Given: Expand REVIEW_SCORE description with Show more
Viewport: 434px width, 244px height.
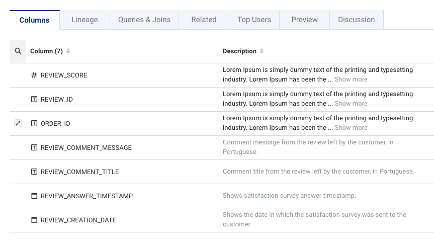Looking at the screenshot, I should [351, 79].
